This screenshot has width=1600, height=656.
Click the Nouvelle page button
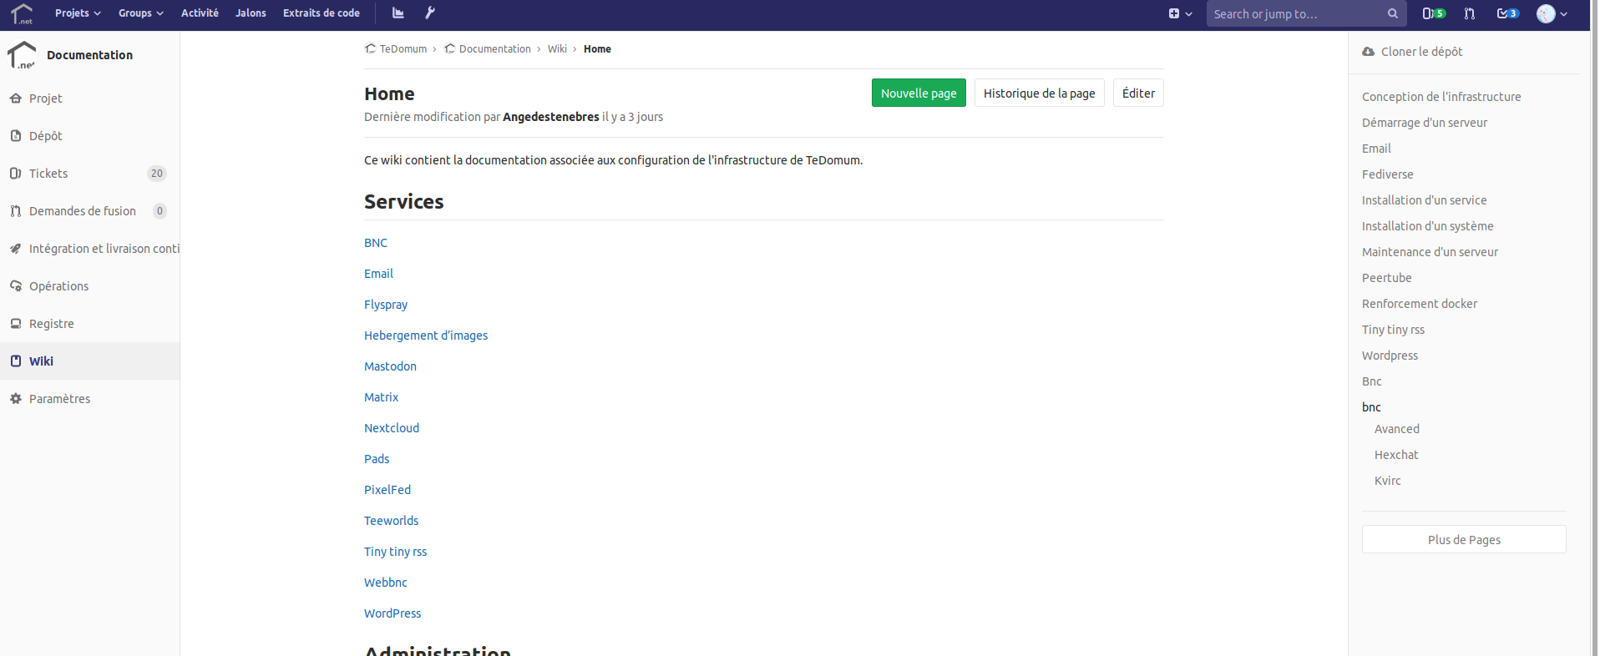point(918,93)
